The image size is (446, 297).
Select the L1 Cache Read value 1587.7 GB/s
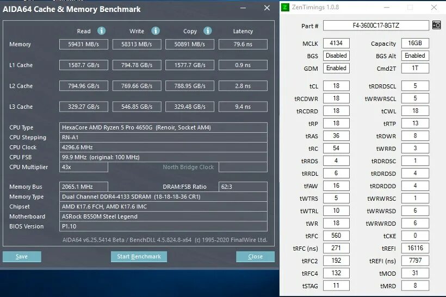[x=84, y=65]
